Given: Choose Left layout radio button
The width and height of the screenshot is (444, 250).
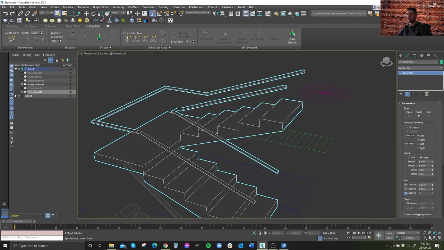Looking at the screenshot, I should tap(409, 158).
